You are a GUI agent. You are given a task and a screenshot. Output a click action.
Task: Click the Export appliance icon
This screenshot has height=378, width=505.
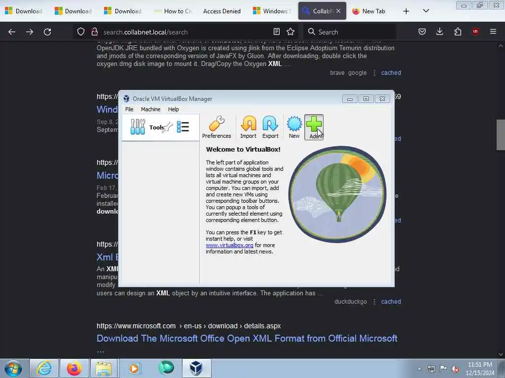pyautogui.click(x=270, y=127)
